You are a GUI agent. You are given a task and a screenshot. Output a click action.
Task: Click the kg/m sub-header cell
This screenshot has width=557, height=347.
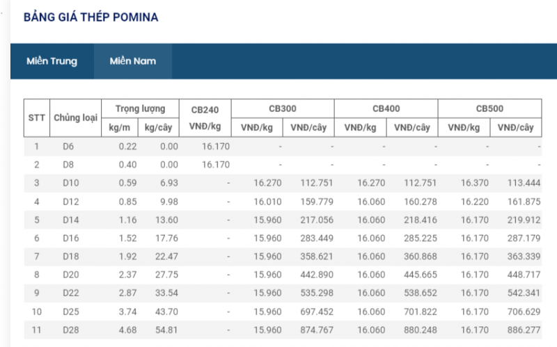(120, 127)
